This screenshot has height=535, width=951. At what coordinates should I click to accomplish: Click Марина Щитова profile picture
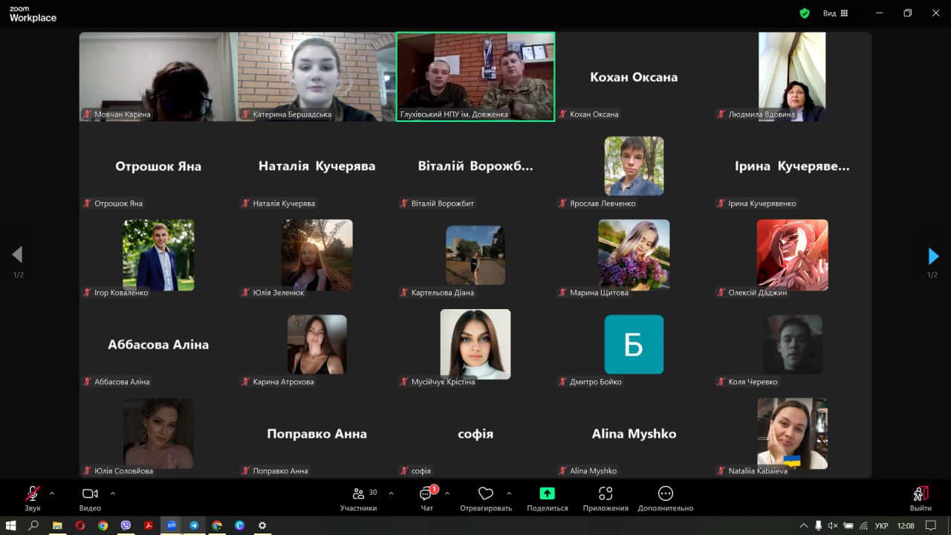point(634,255)
